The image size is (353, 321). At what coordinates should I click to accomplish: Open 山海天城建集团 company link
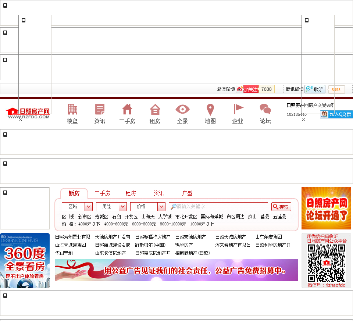pyautogui.click(x=71, y=245)
